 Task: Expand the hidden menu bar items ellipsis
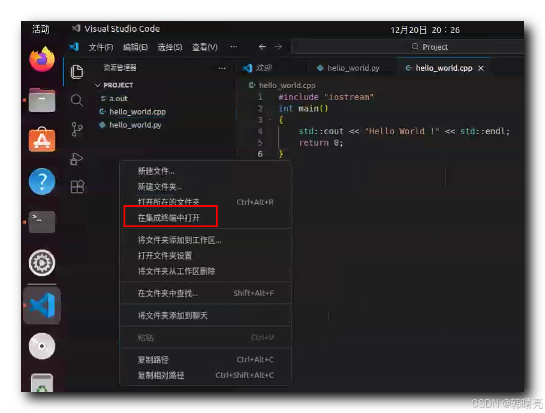(x=233, y=47)
